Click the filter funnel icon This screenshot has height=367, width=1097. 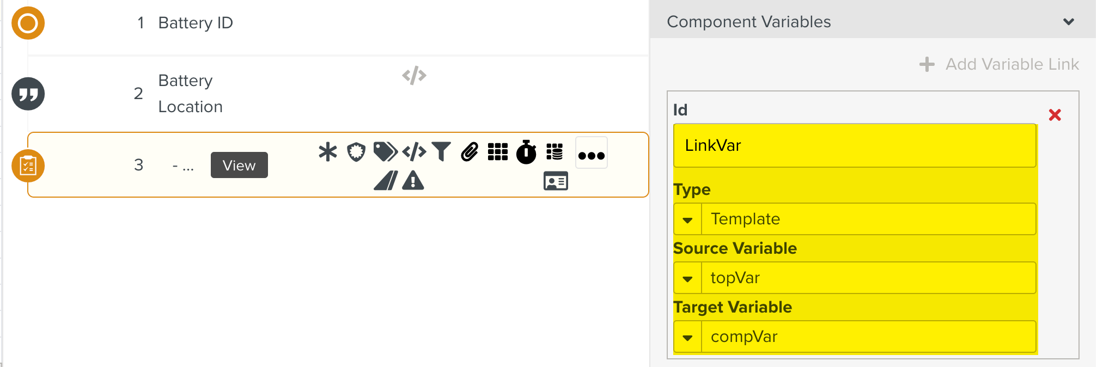tap(441, 152)
